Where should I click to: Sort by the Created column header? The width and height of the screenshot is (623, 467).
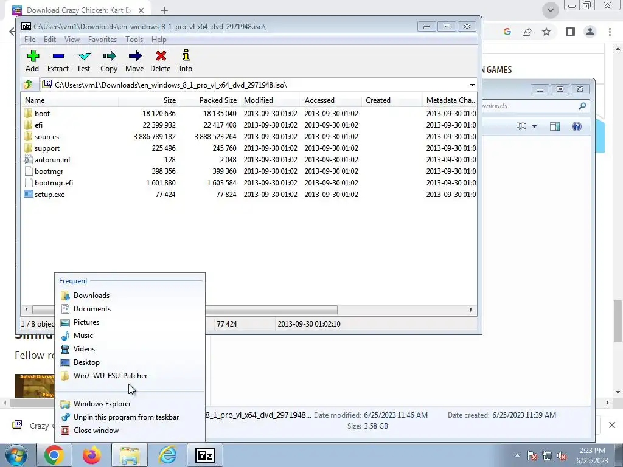tap(392, 100)
